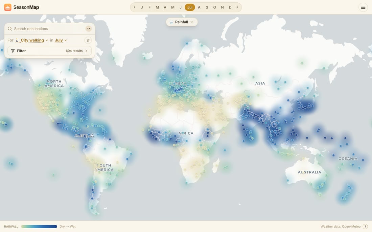Select August in the month bar
The width and height of the screenshot is (372, 232).
(199, 7)
